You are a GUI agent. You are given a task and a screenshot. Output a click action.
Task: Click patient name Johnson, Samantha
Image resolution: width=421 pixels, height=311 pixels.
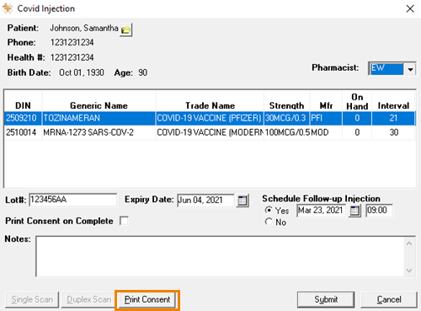point(84,29)
